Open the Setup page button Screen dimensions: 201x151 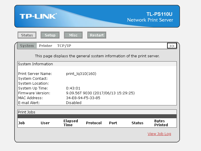pos(50,35)
